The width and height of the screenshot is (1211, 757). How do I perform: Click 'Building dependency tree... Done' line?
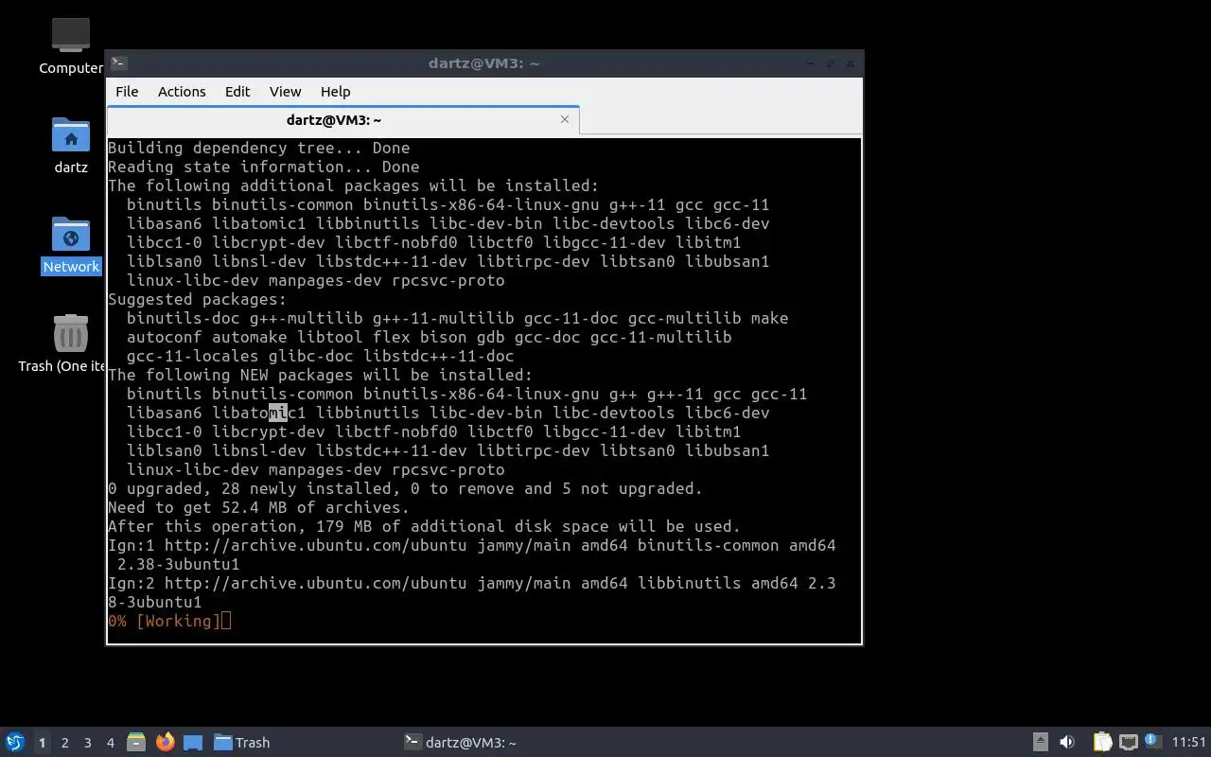click(x=258, y=148)
